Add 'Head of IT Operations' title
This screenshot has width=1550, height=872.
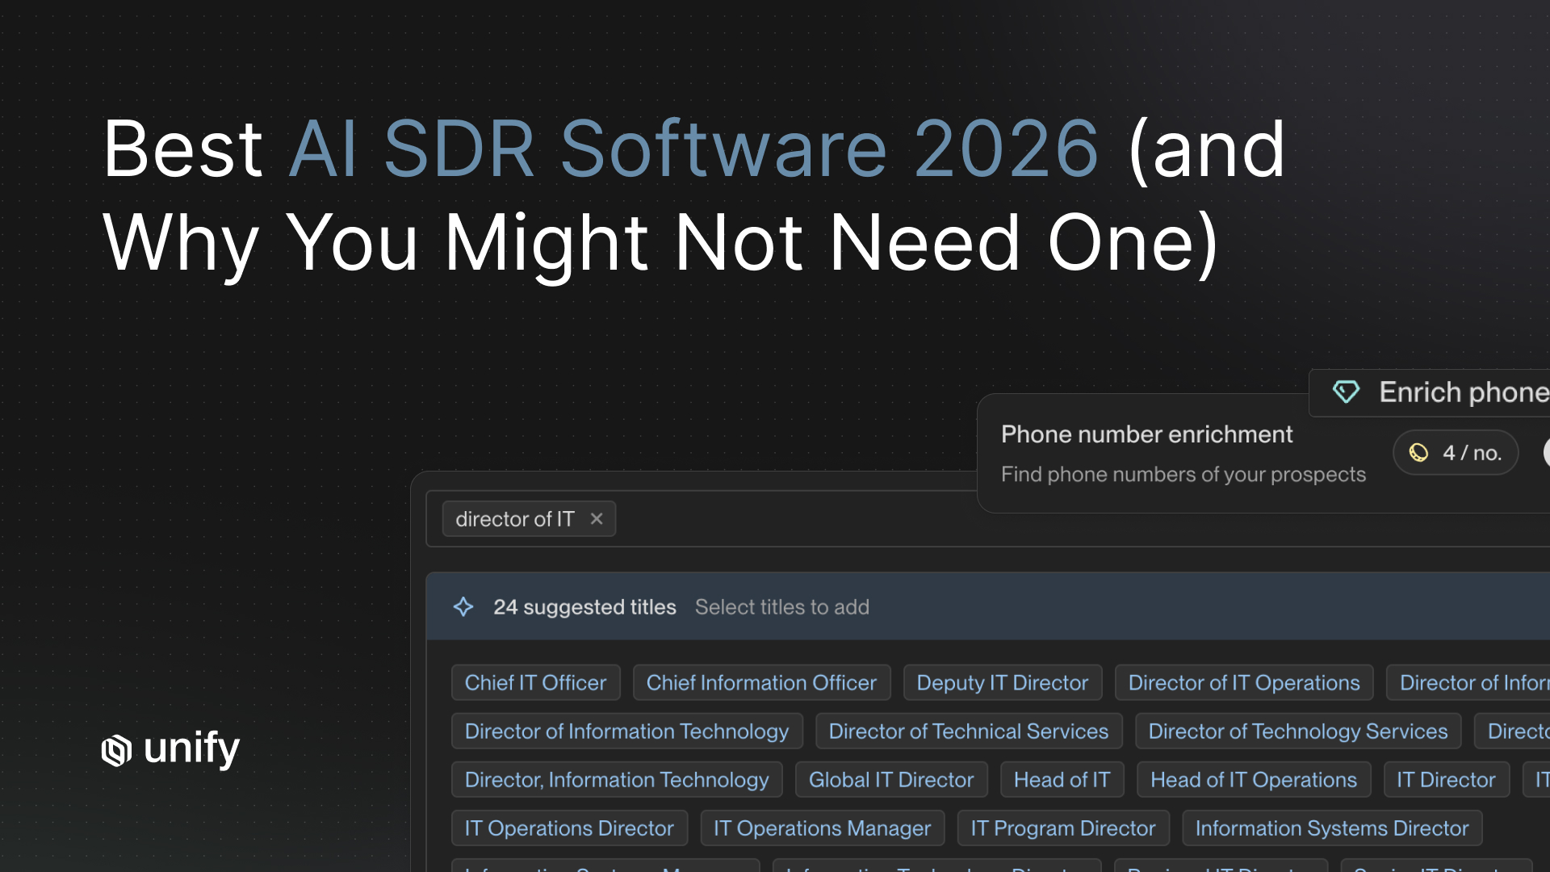(x=1253, y=780)
